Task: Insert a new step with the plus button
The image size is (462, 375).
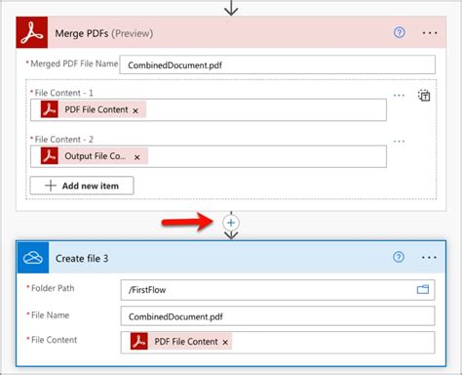Action: tap(231, 223)
